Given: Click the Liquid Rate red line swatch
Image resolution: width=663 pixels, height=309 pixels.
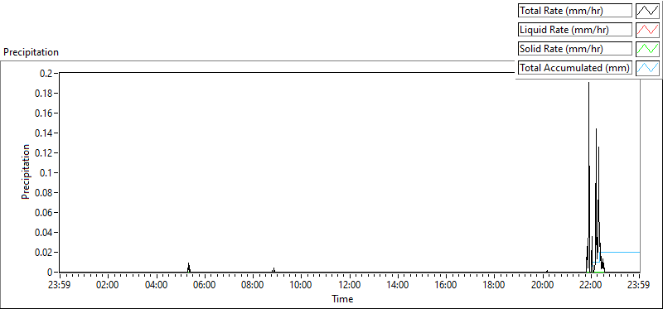Looking at the screenshot, I should point(647,30).
